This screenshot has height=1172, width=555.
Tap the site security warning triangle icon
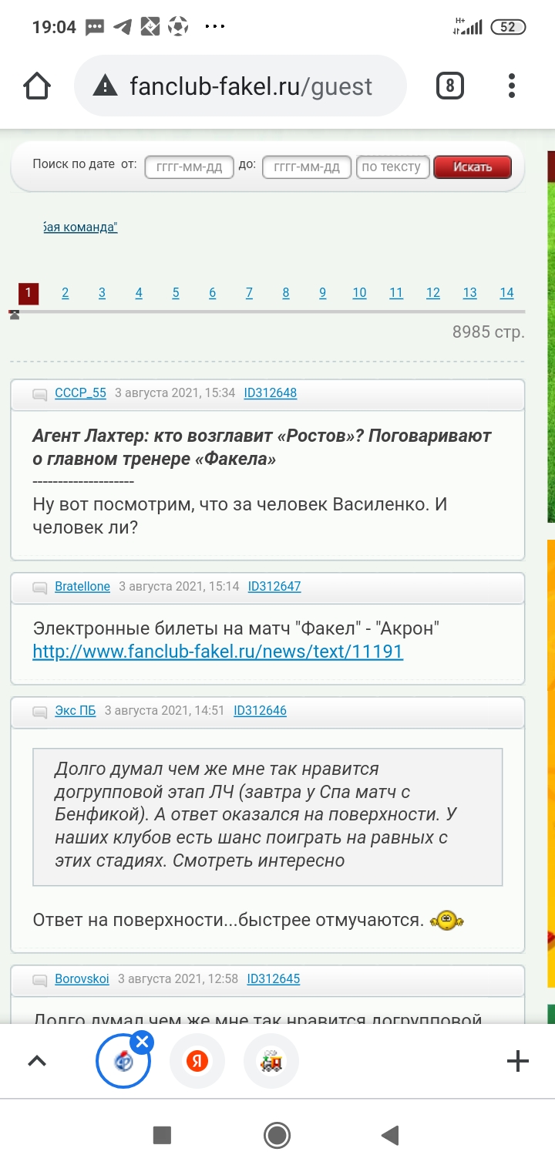[105, 86]
